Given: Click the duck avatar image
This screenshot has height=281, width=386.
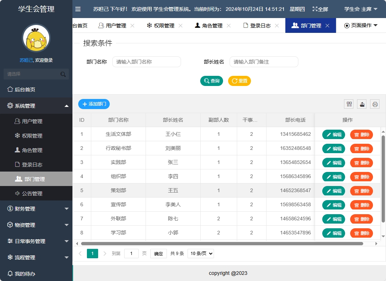Looking at the screenshot, I should [x=36, y=38].
